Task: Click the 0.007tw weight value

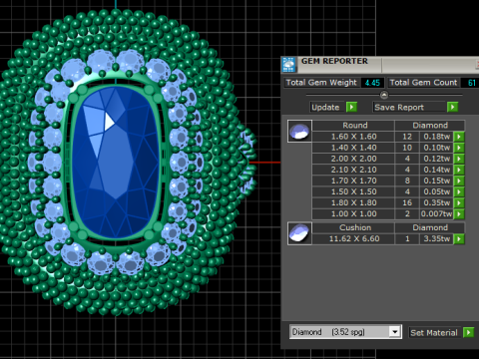Action: tap(436, 213)
